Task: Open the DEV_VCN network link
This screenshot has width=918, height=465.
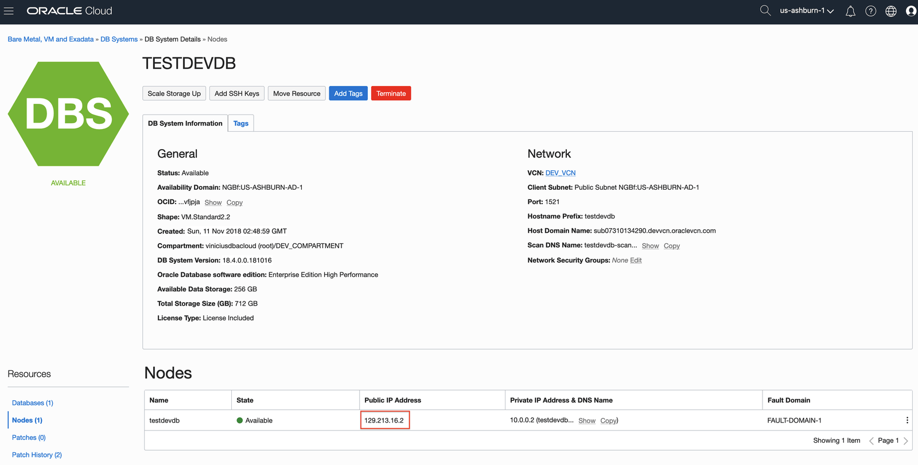Action: click(x=560, y=173)
